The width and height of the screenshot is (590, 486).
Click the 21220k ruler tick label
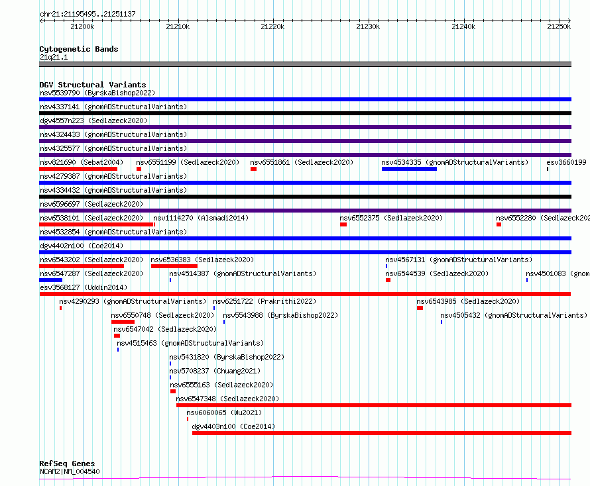pyautogui.click(x=273, y=26)
